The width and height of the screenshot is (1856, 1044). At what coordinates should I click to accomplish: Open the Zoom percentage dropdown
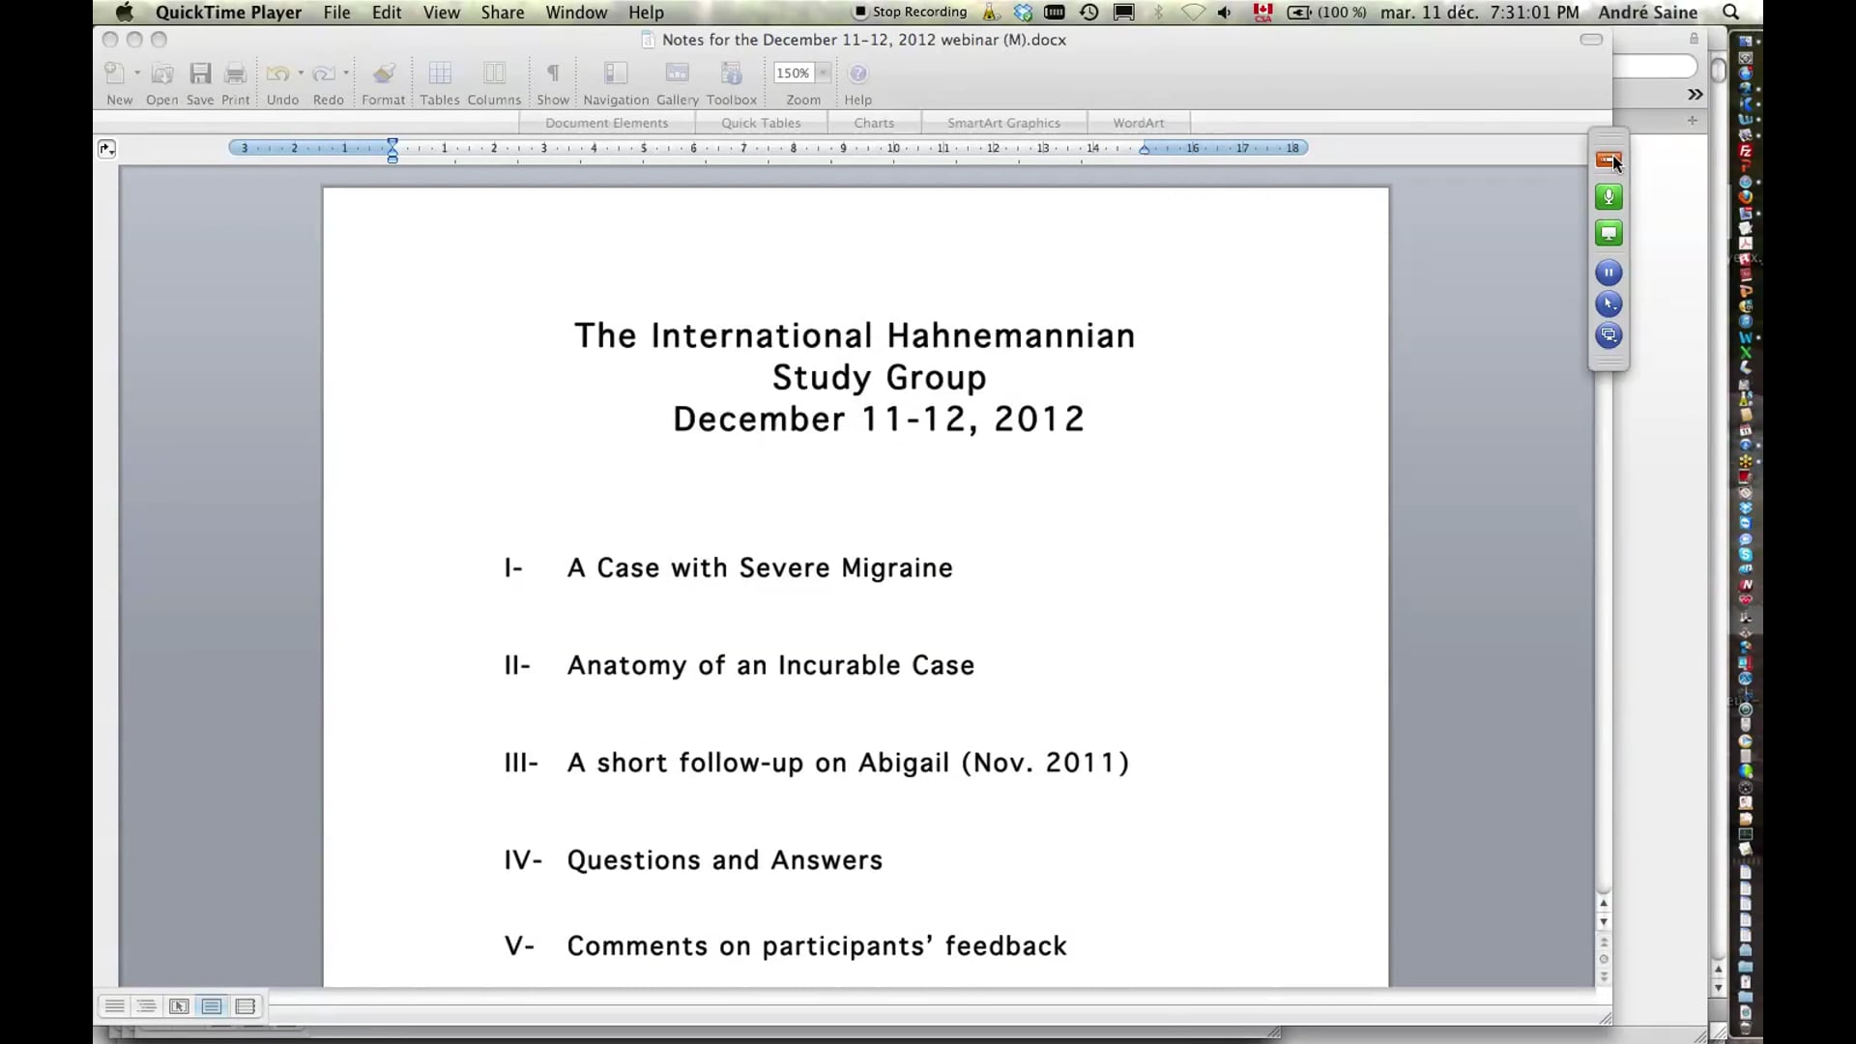point(824,72)
